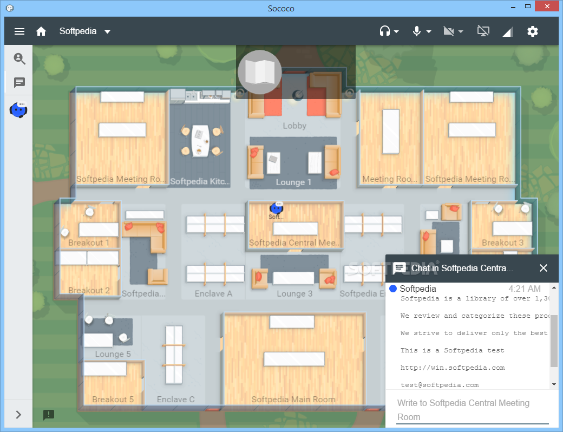Enter Softpedia Main Room
563x432 pixels.
(x=293, y=359)
